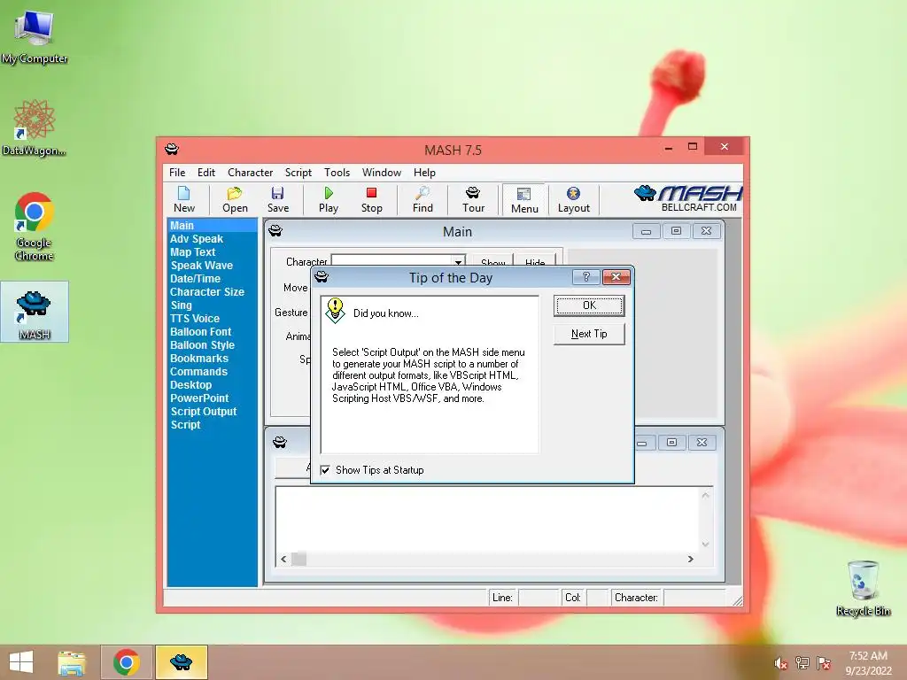The width and height of the screenshot is (907, 680).
Task: Click the muted volume tray icon
Action: click(x=780, y=663)
